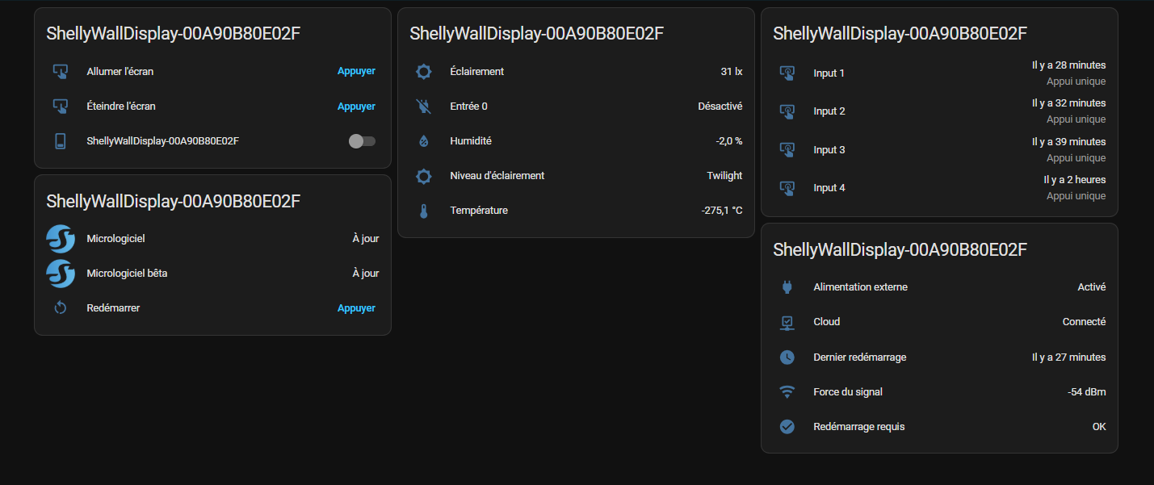Viewport: 1154px width, 485px height.
Task: Click the Allumer l'écran label
Action: click(120, 71)
